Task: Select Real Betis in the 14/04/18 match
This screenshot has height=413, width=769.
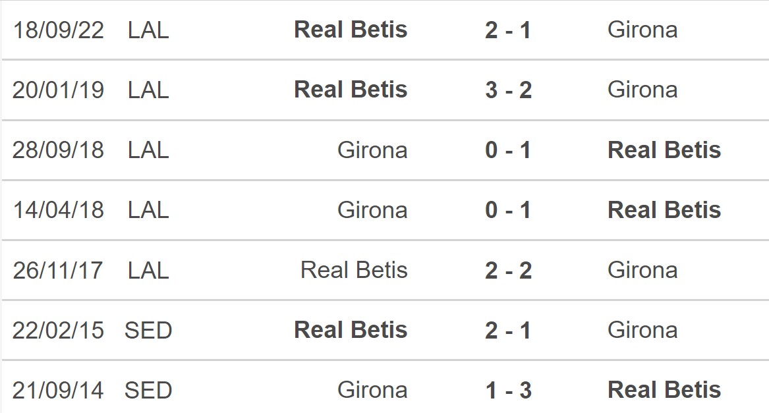Action: (664, 210)
